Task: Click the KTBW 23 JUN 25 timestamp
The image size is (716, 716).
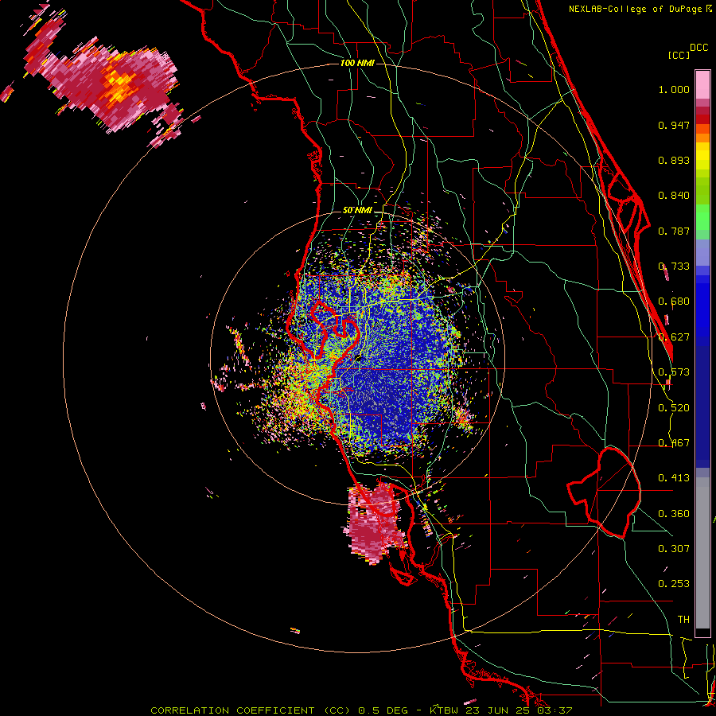Action: 500,710
